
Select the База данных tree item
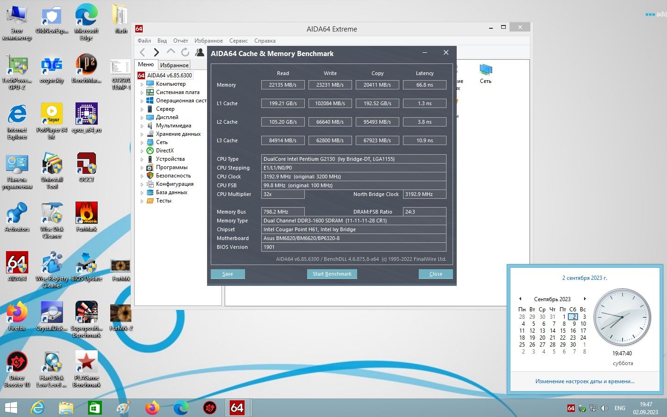[x=171, y=192]
